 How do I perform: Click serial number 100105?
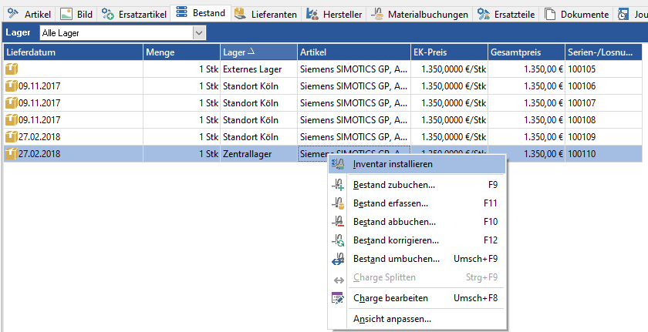[582, 69]
